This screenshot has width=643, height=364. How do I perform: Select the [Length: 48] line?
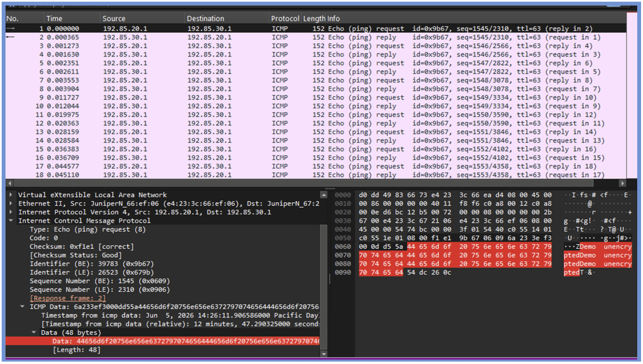click(76, 350)
